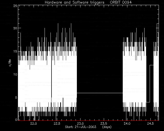Click the red baseline at the bottom of the plot
This screenshot has width=164, height=131.
click(x=88, y=121)
